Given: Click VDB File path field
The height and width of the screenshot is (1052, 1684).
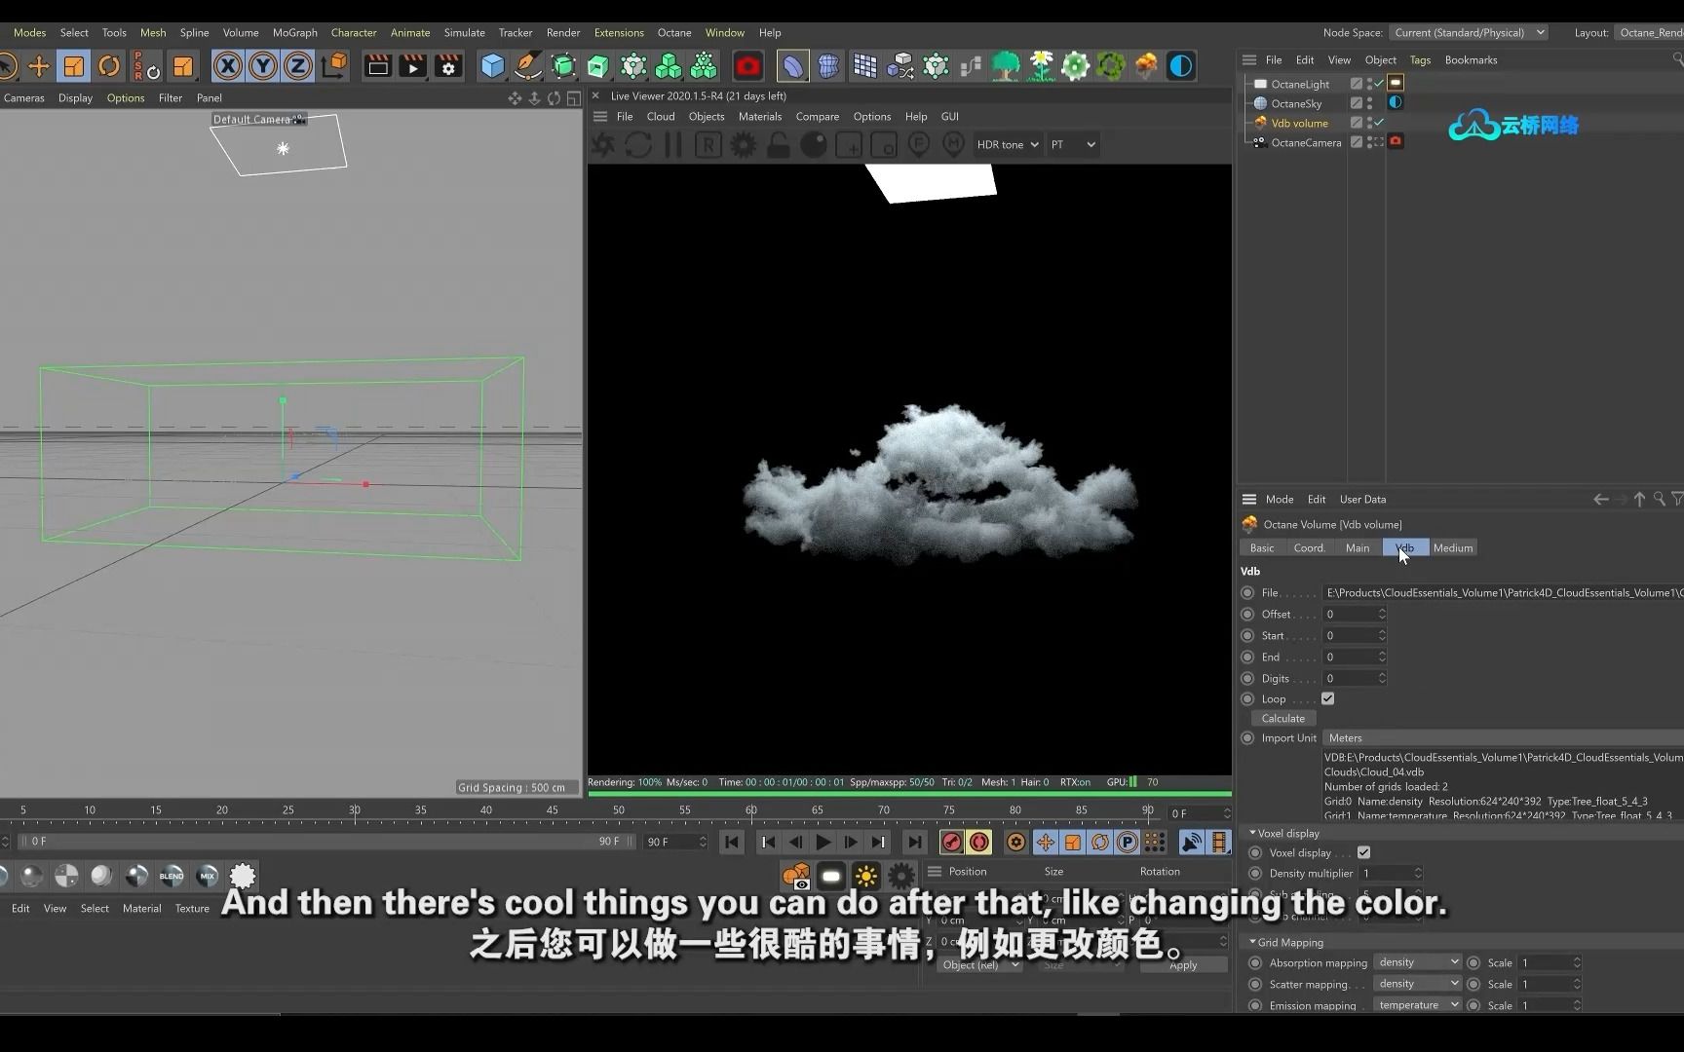Looking at the screenshot, I should pos(1503,593).
